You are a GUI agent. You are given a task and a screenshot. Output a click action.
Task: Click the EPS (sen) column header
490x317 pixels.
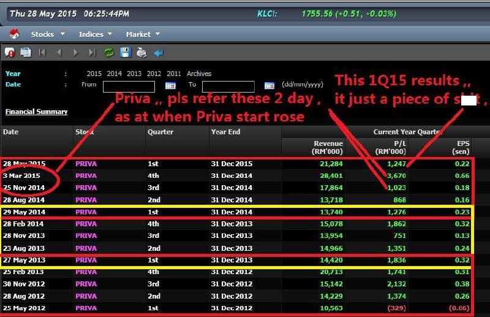pyautogui.click(x=461, y=147)
